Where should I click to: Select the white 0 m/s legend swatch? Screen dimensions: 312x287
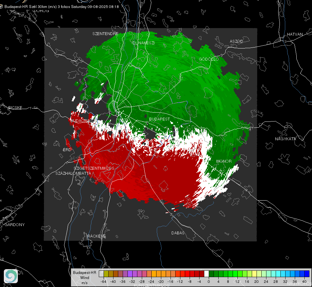[x=207, y=274]
